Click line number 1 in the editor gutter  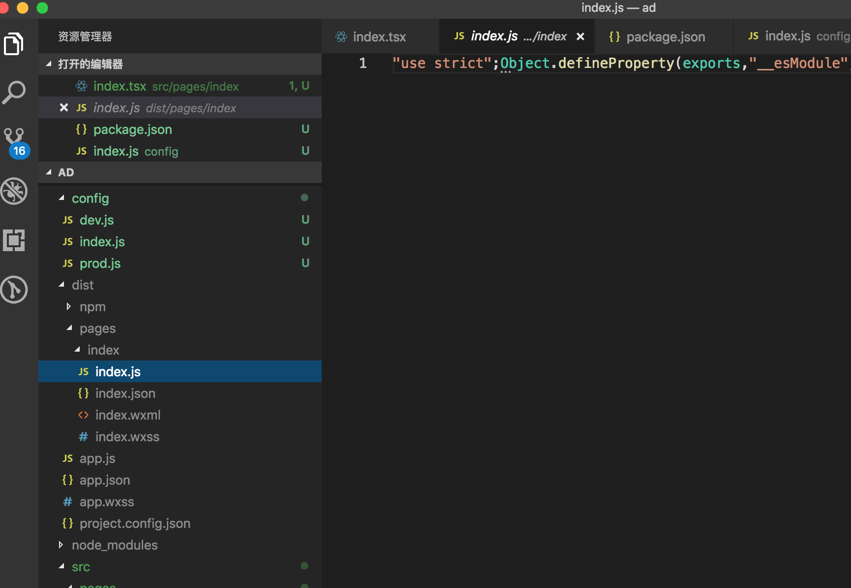[x=363, y=63]
